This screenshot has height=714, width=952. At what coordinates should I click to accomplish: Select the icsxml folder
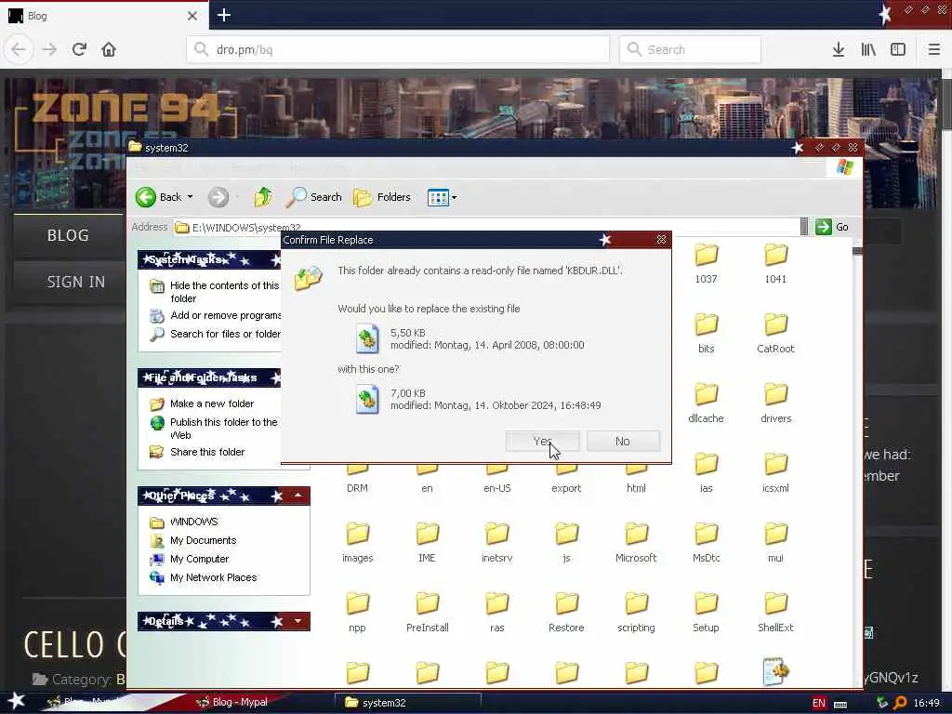click(775, 473)
